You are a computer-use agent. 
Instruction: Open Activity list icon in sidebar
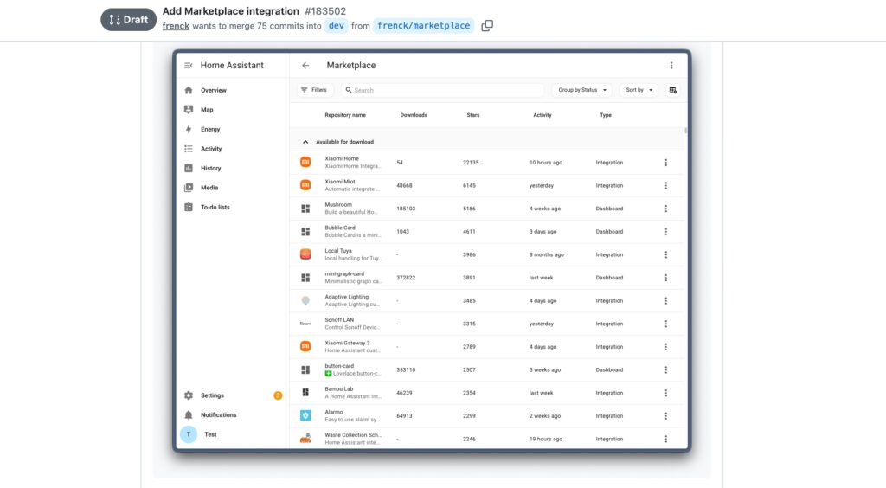(189, 149)
